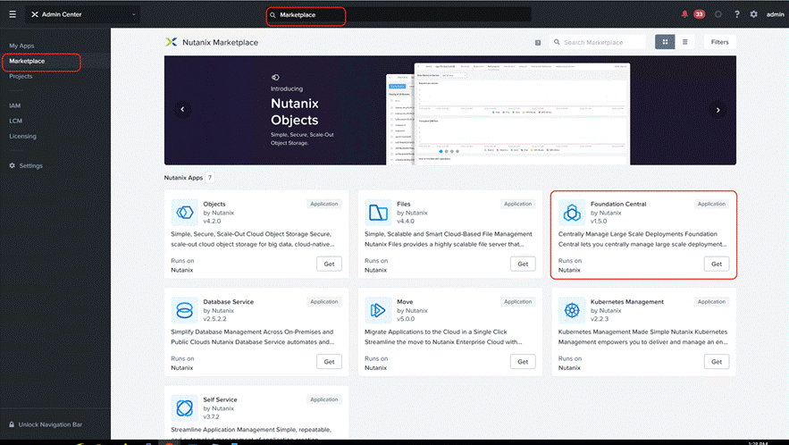The width and height of the screenshot is (789, 445).
Task: Click Unlock Navigation Bar
Action: (x=50, y=424)
